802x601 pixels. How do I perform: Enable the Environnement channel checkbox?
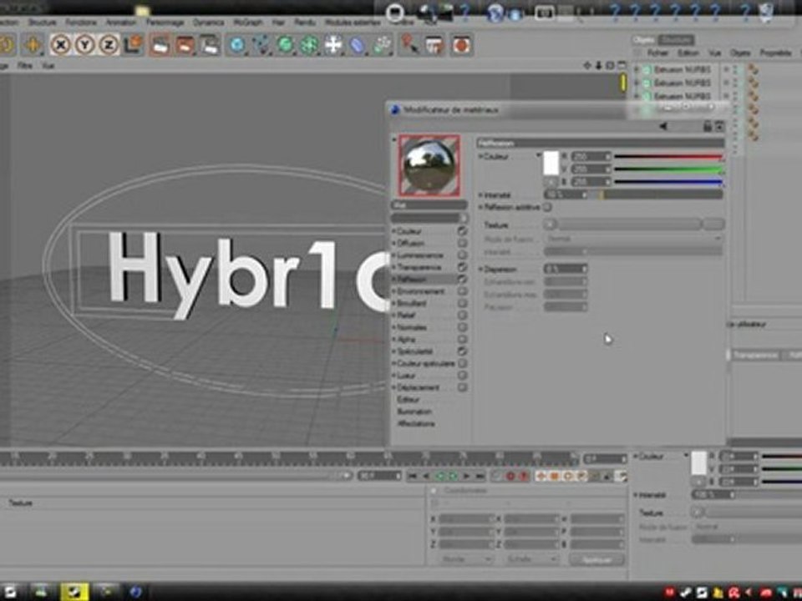coord(461,291)
